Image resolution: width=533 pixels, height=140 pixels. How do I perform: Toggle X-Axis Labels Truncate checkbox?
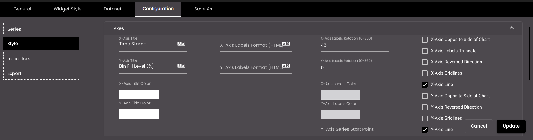[425, 51]
